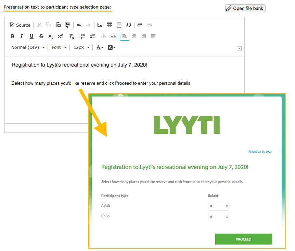This screenshot has height=251, width=295.
Task: Select Center alignment
Action: tap(134, 36)
